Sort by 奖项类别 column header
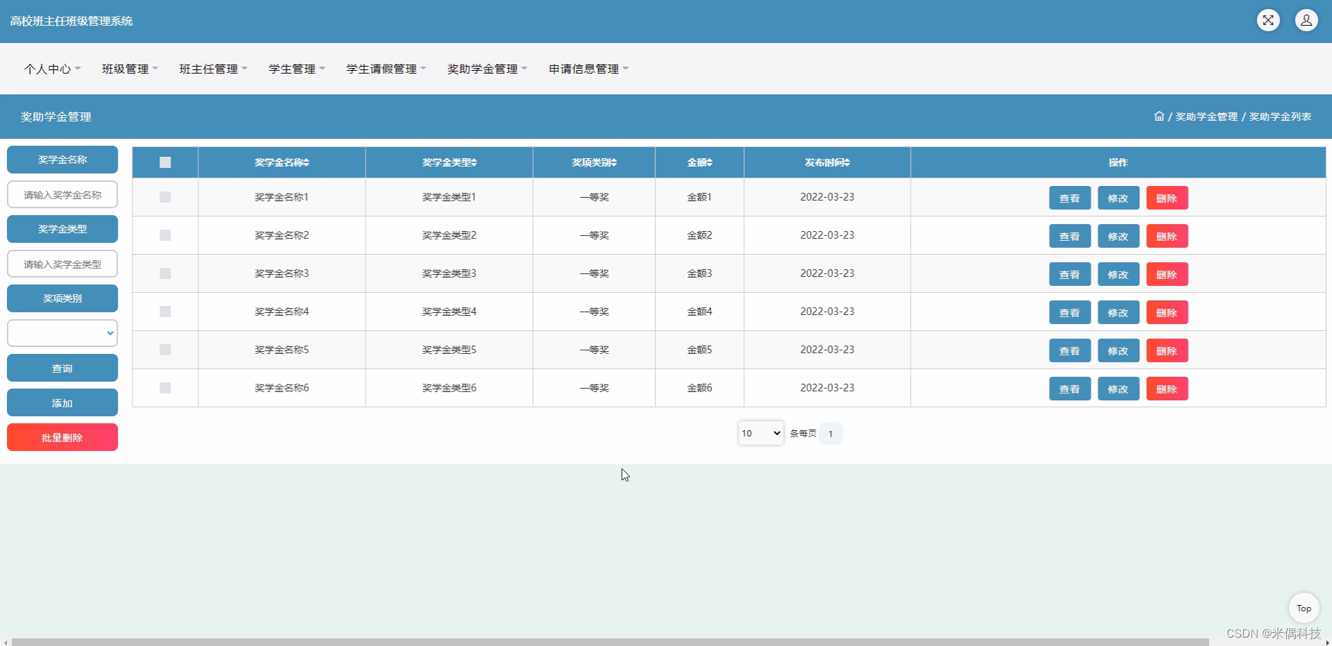Image resolution: width=1332 pixels, height=646 pixels. [593, 162]
